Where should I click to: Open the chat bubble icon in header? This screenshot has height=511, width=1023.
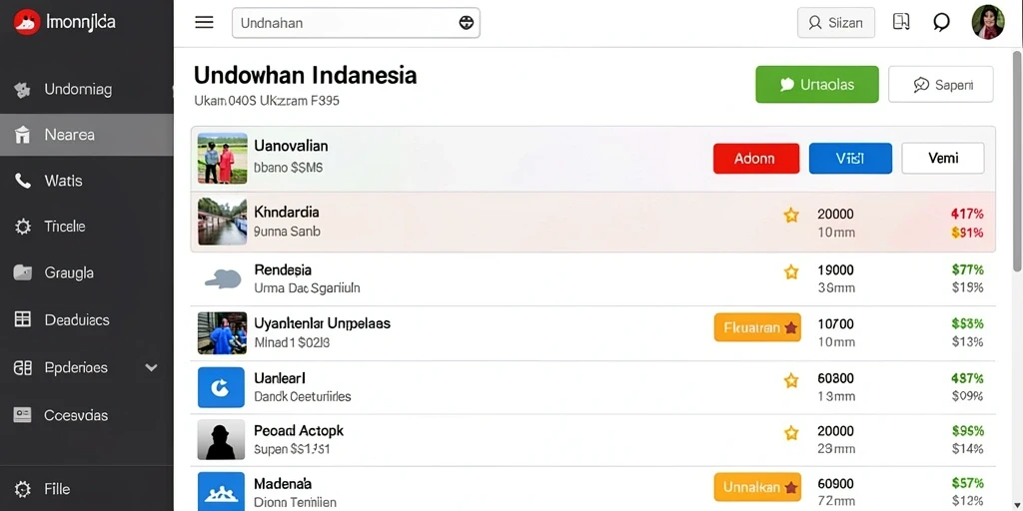click(x=941, y=23)
